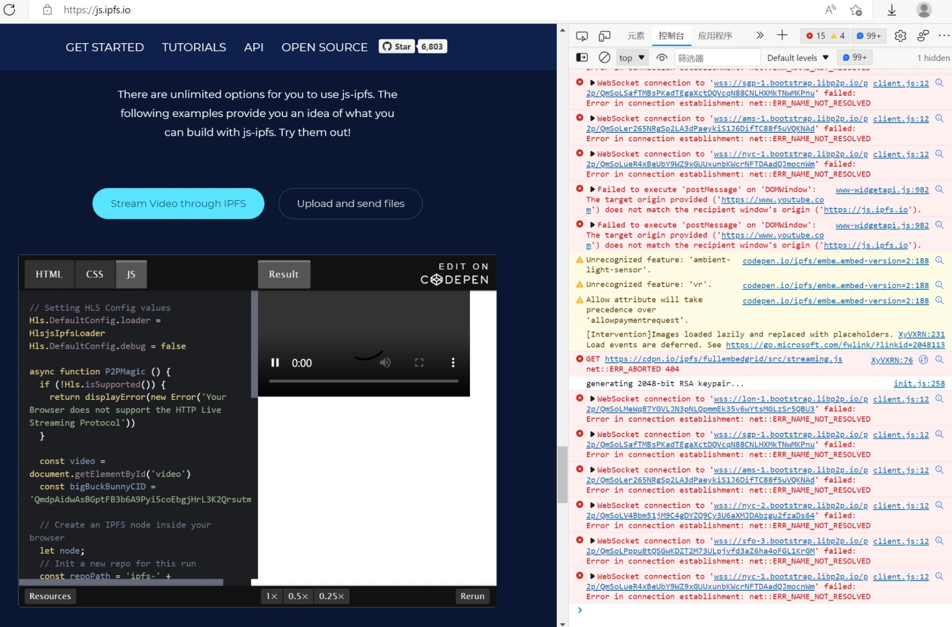Enter fullscreen on the video player

pyautogui.click(x=419, y=363)
